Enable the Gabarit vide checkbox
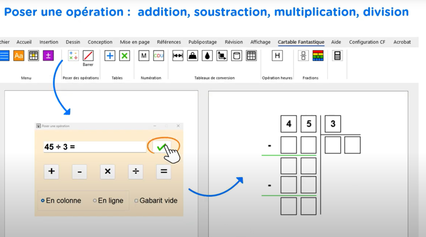This screenshot has height=237, width=426. pyautogui.click(x=136, y=201)
